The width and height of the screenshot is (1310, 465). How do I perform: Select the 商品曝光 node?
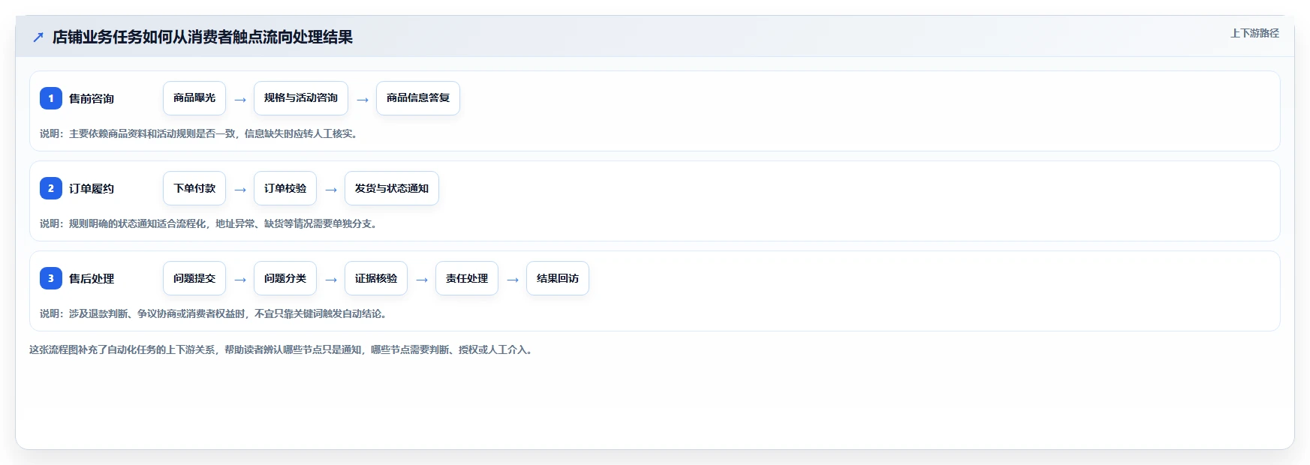coord(194,98)
